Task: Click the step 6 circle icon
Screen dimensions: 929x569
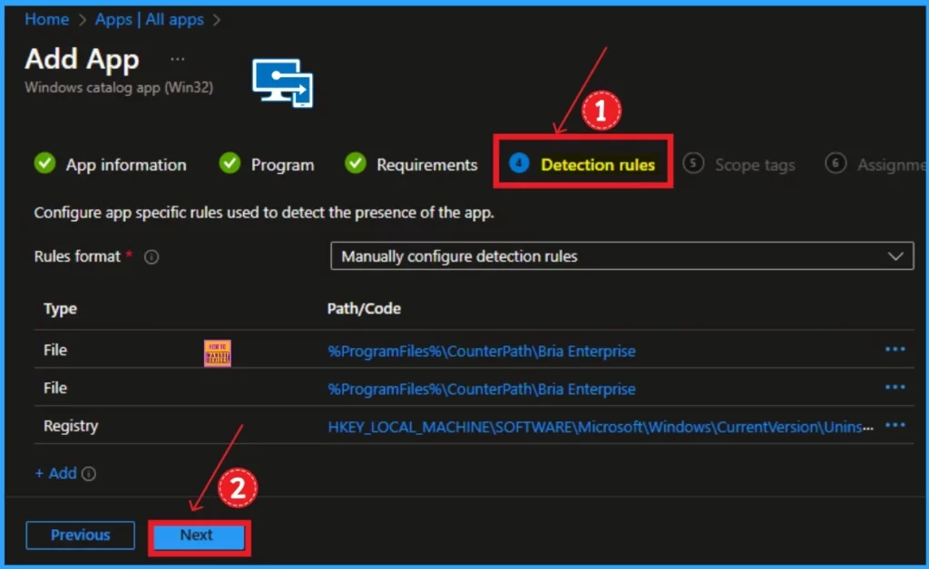Action: point(836,163)
